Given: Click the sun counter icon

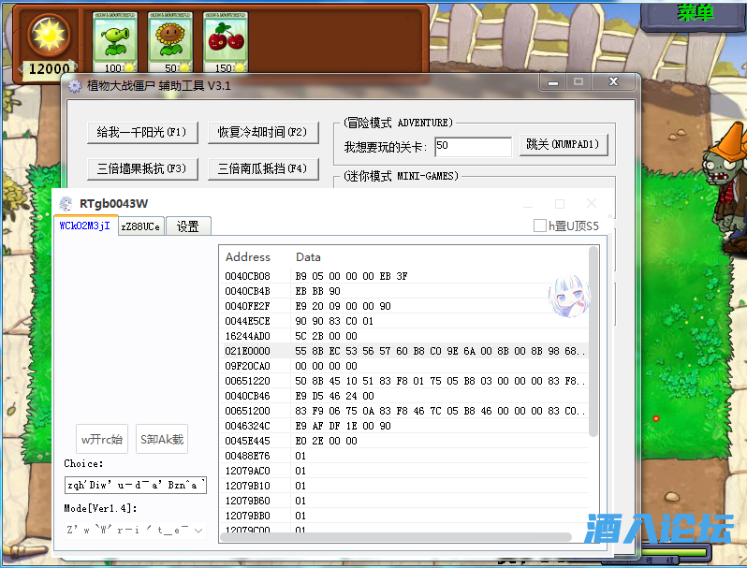Looking at the screenshot, I should coord(49,36).
